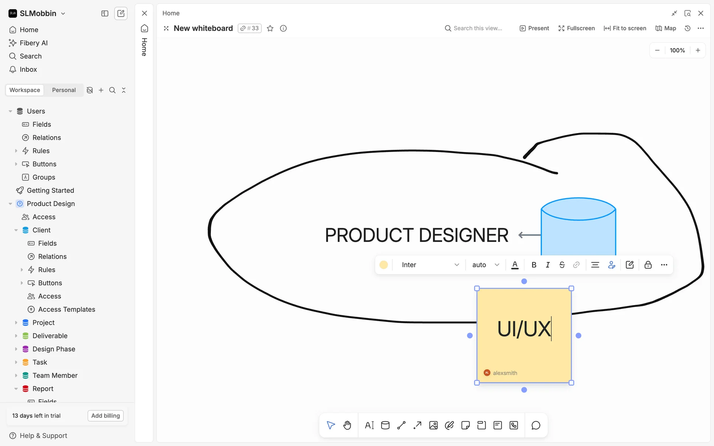Image resolution: width=714 pixels, height=446 pixels.
Task: Select the sticky note tool
Action: pyautogui.click(x=465, y=425)
